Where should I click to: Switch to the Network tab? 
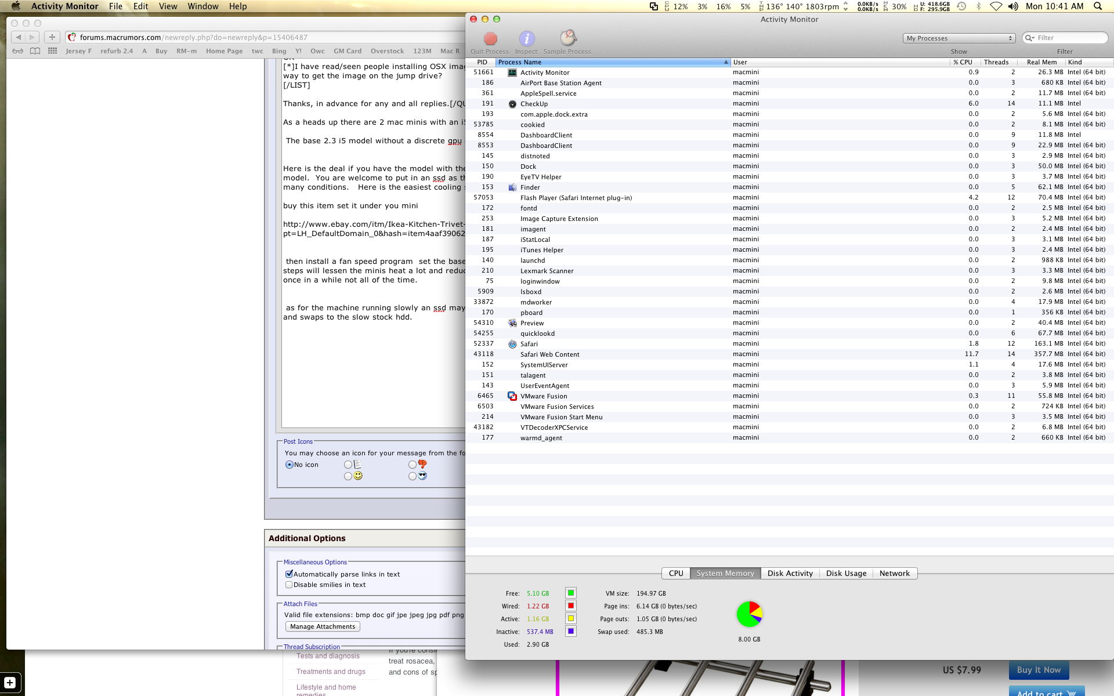(x=895, y=573)
